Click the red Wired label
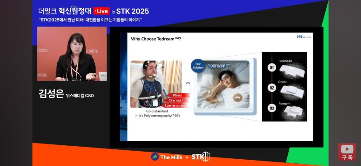 coord(177,95)
